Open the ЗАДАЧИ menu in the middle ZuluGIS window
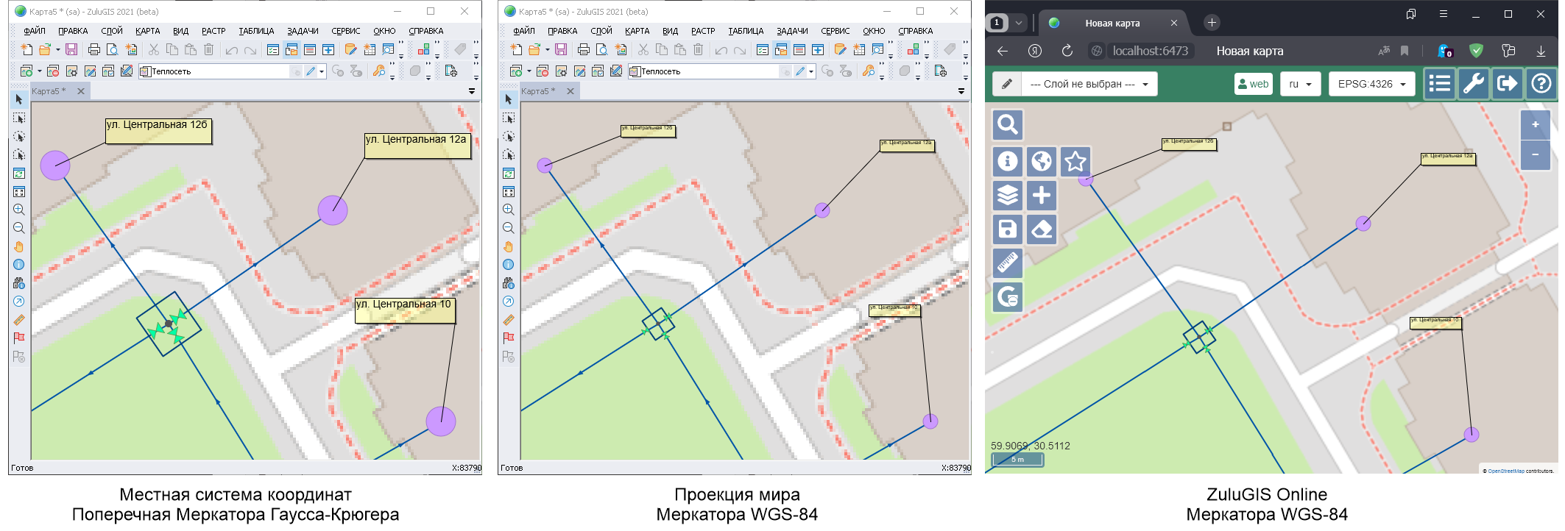The image size is (1565, 531). coord(792,31)
